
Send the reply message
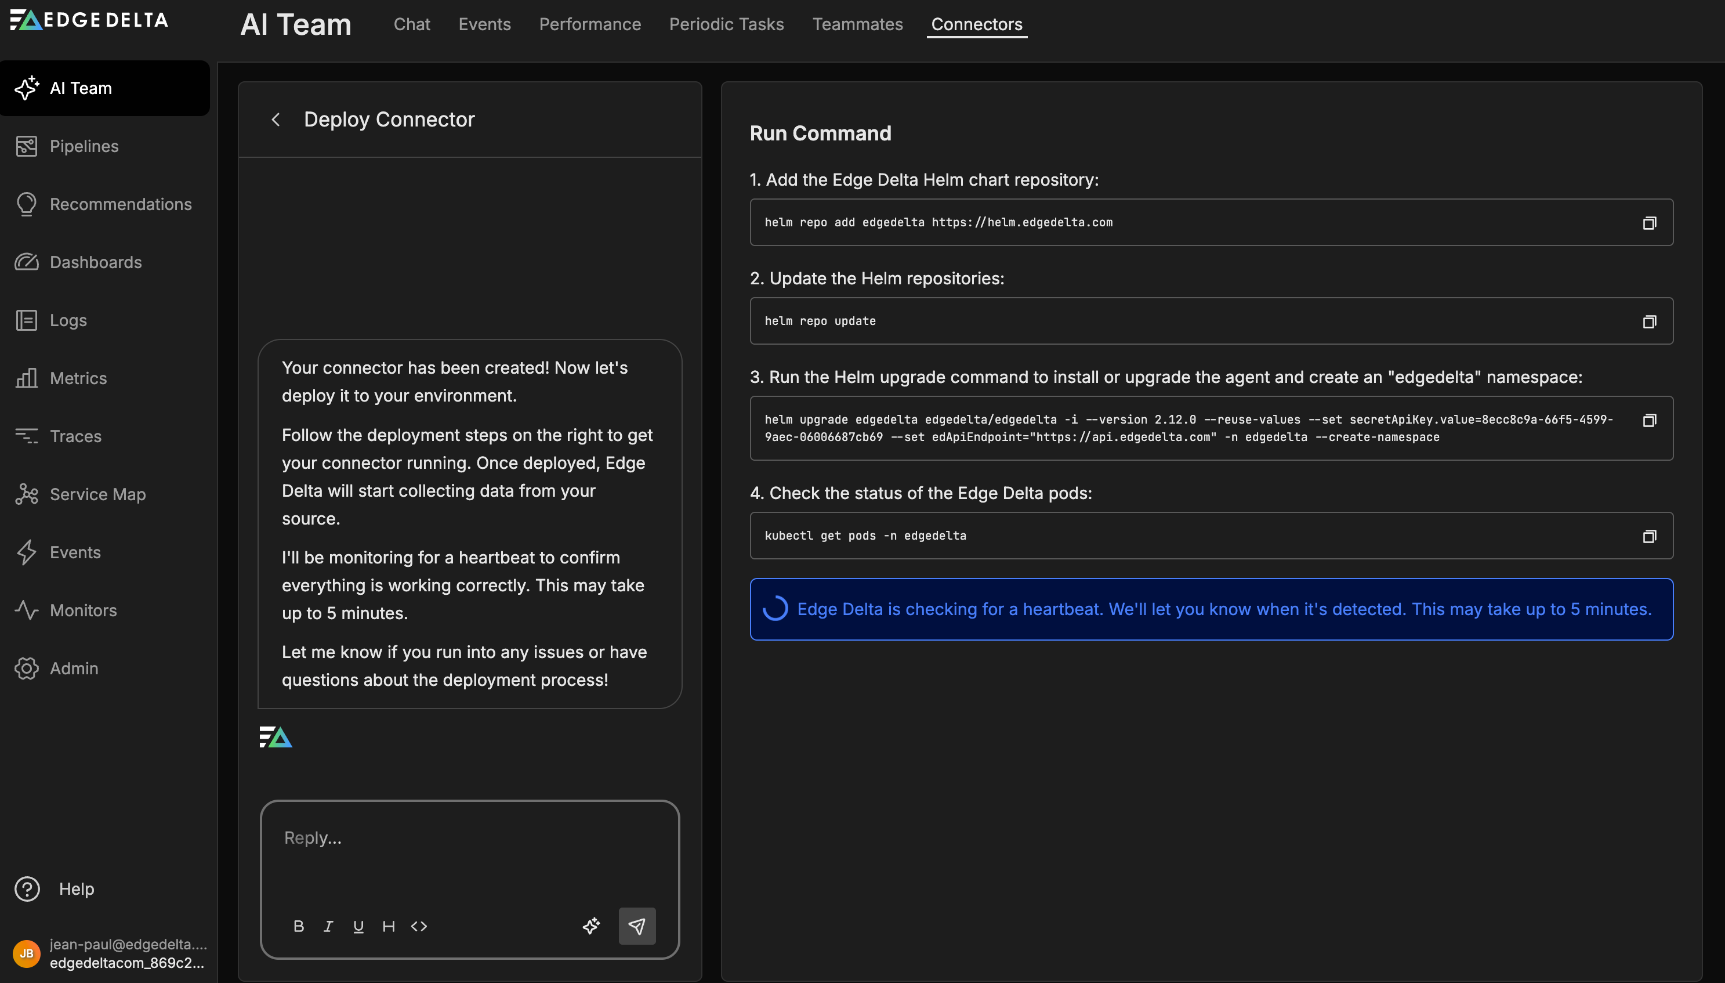pyautogui.click(x=637, y=926)
